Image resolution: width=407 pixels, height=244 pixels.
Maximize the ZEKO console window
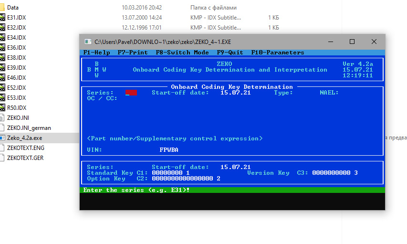[352, 42]
